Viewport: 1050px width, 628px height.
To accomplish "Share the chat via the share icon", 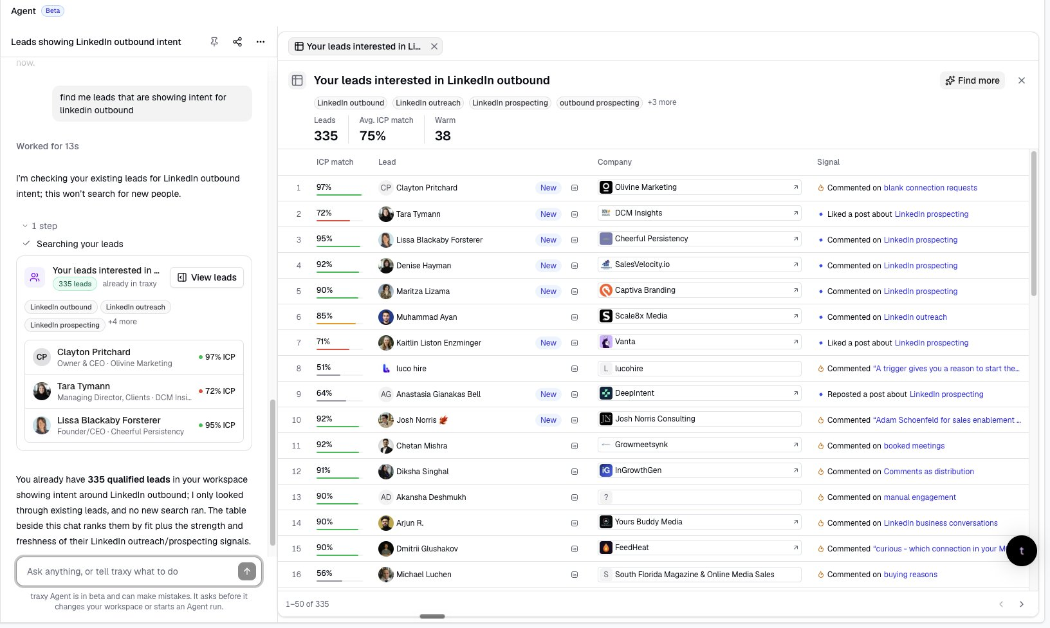I will [x=237, y=42].
